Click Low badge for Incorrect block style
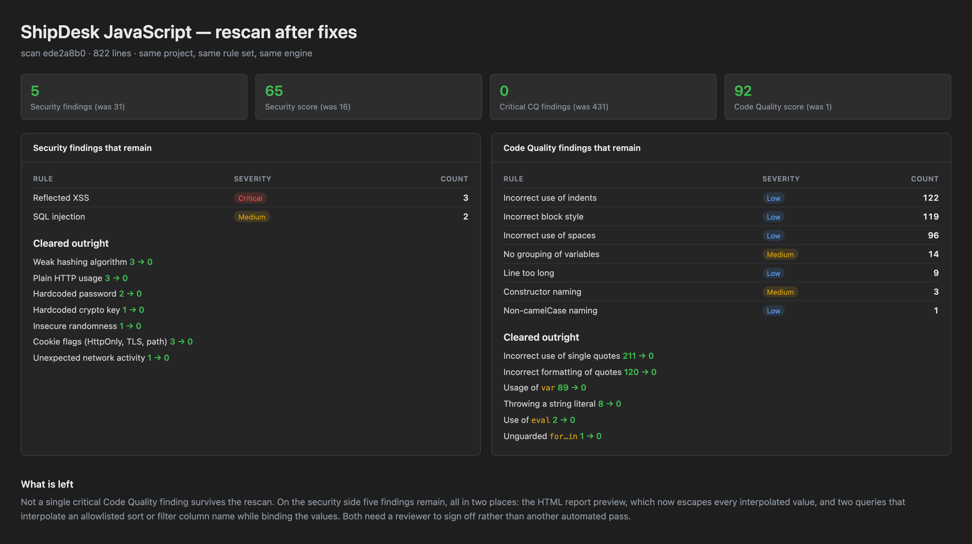This screenshot has width=972, height=544. [773, 217]
